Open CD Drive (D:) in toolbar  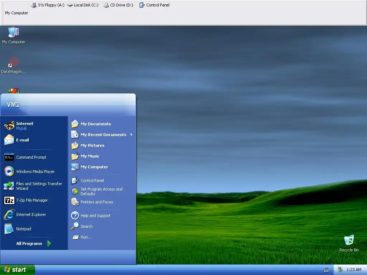click(x=118, y=5)
